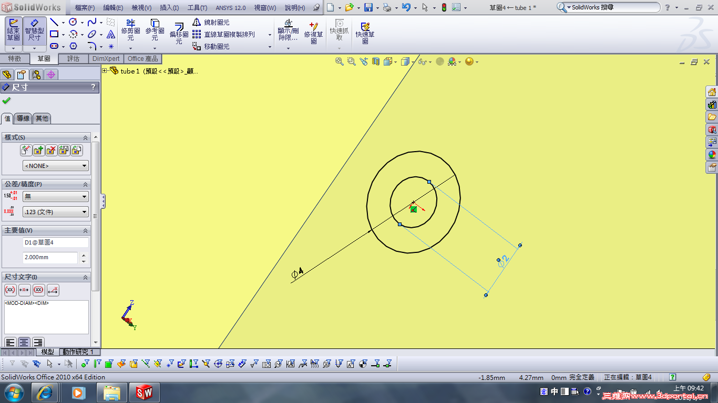Open the FeatureManager design tree panel tab
Image resolution: width=718 pixels, height=403 pixels.
tap(7, 75)
